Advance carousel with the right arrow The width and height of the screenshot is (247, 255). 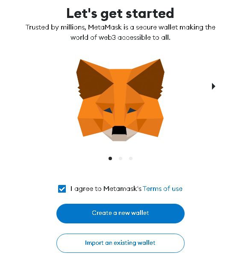click(214, 86)
